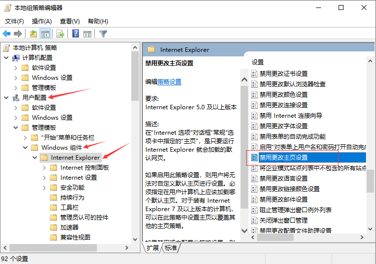Select 禁用更改语言设置 policy
Viewport: 376px width, 264px height.
pyautogui.click(x=284, y=179)
